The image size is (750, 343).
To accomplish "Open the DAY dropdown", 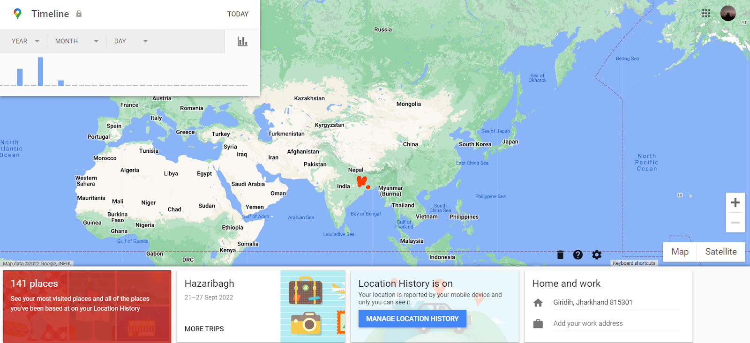I will (x=131, y=41).
